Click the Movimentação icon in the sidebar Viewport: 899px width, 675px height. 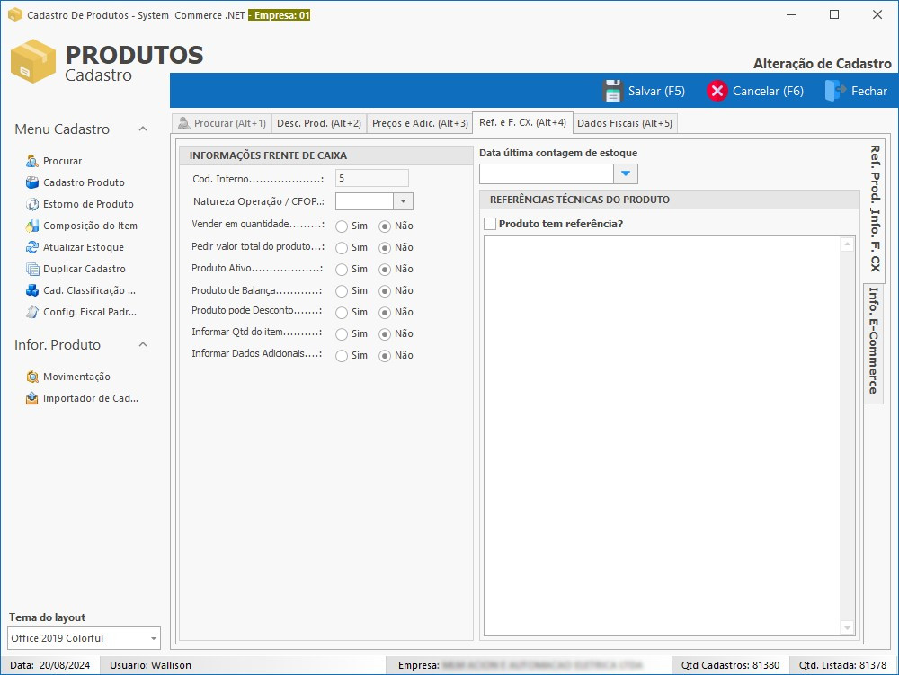pyautogui.click(x=32, y=377)
